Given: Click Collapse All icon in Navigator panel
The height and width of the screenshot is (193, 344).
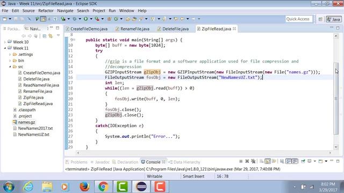Looking at the screenshot, I should click(x=44, y=36).
